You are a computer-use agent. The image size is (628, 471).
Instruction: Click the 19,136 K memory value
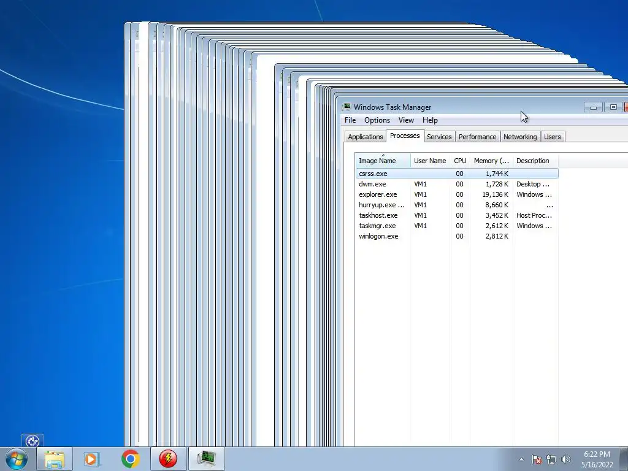click(x=496, y=194)
